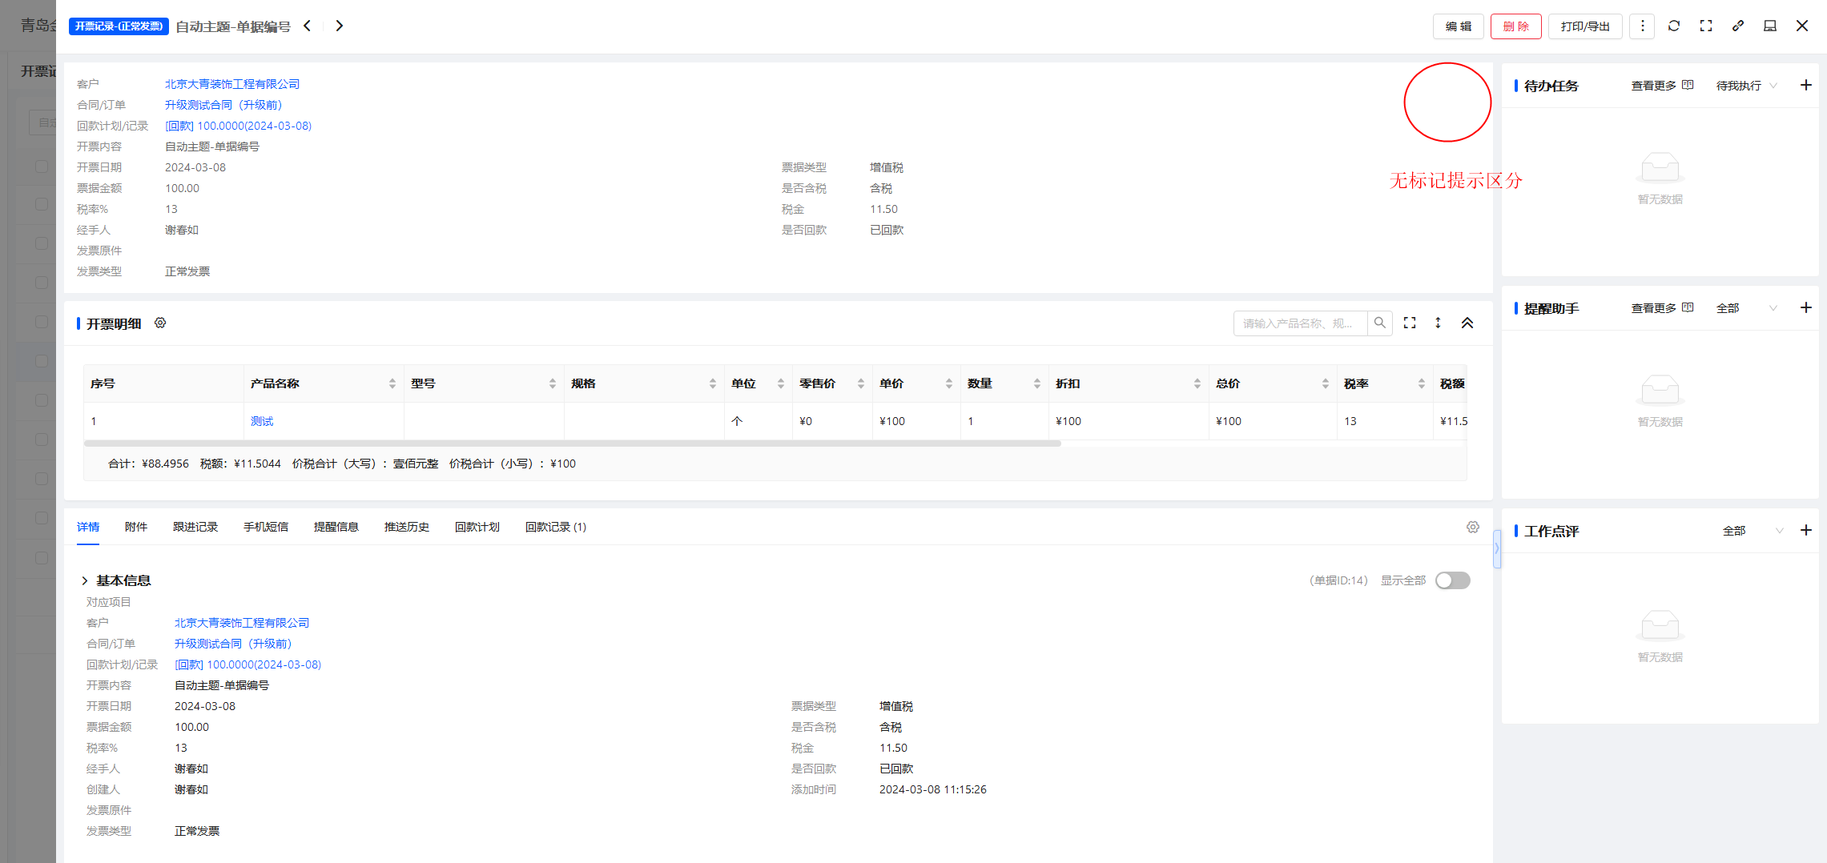Open detail tabs settings gear

tap(1473, 527)
